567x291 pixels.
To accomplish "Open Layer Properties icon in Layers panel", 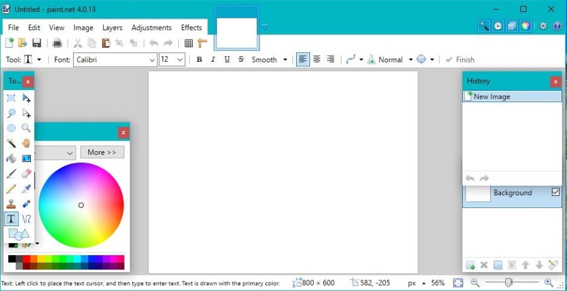I will tap(553, 265).
